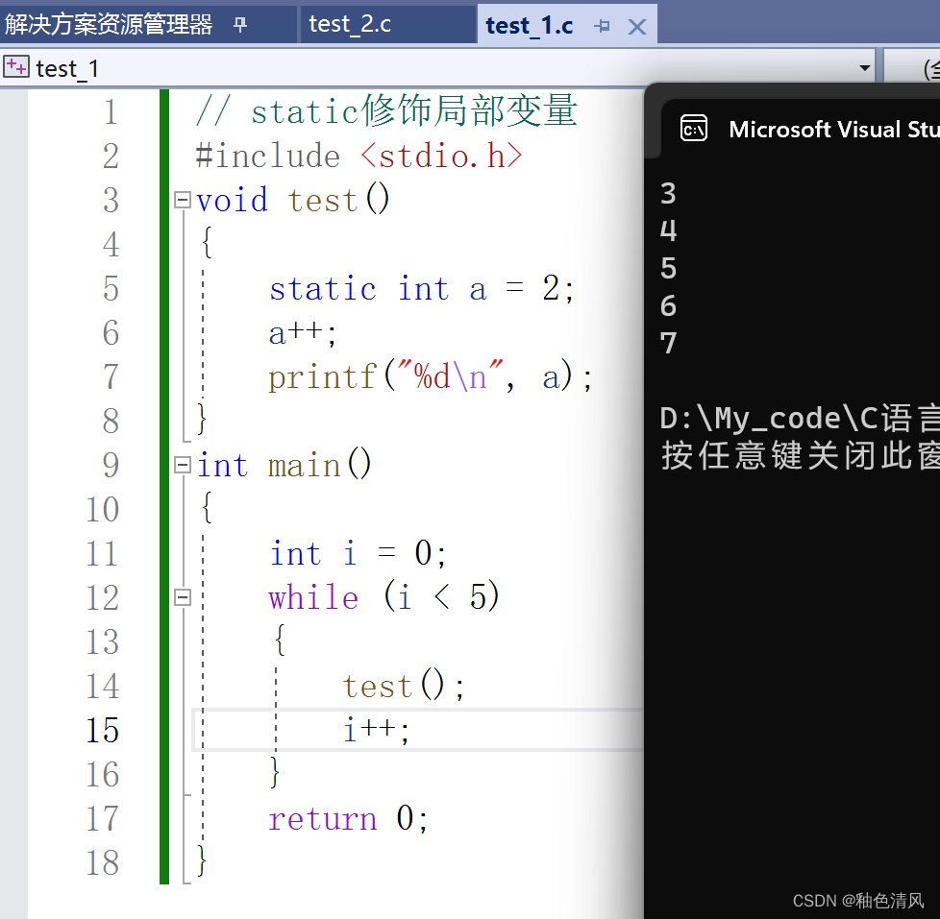Click line number 5 in the gutter
The width and height of the screenshot is (940, 919).
[x=111, y=289]
